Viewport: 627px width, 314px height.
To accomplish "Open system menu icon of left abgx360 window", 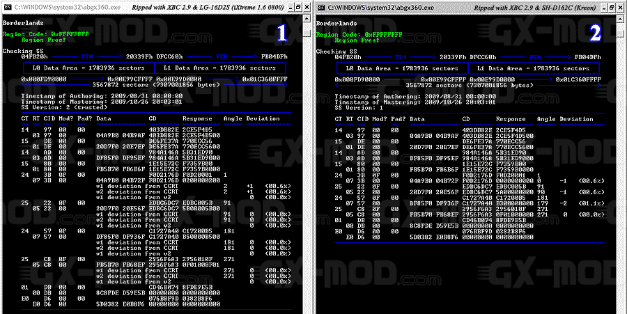I will click(8, 7).
